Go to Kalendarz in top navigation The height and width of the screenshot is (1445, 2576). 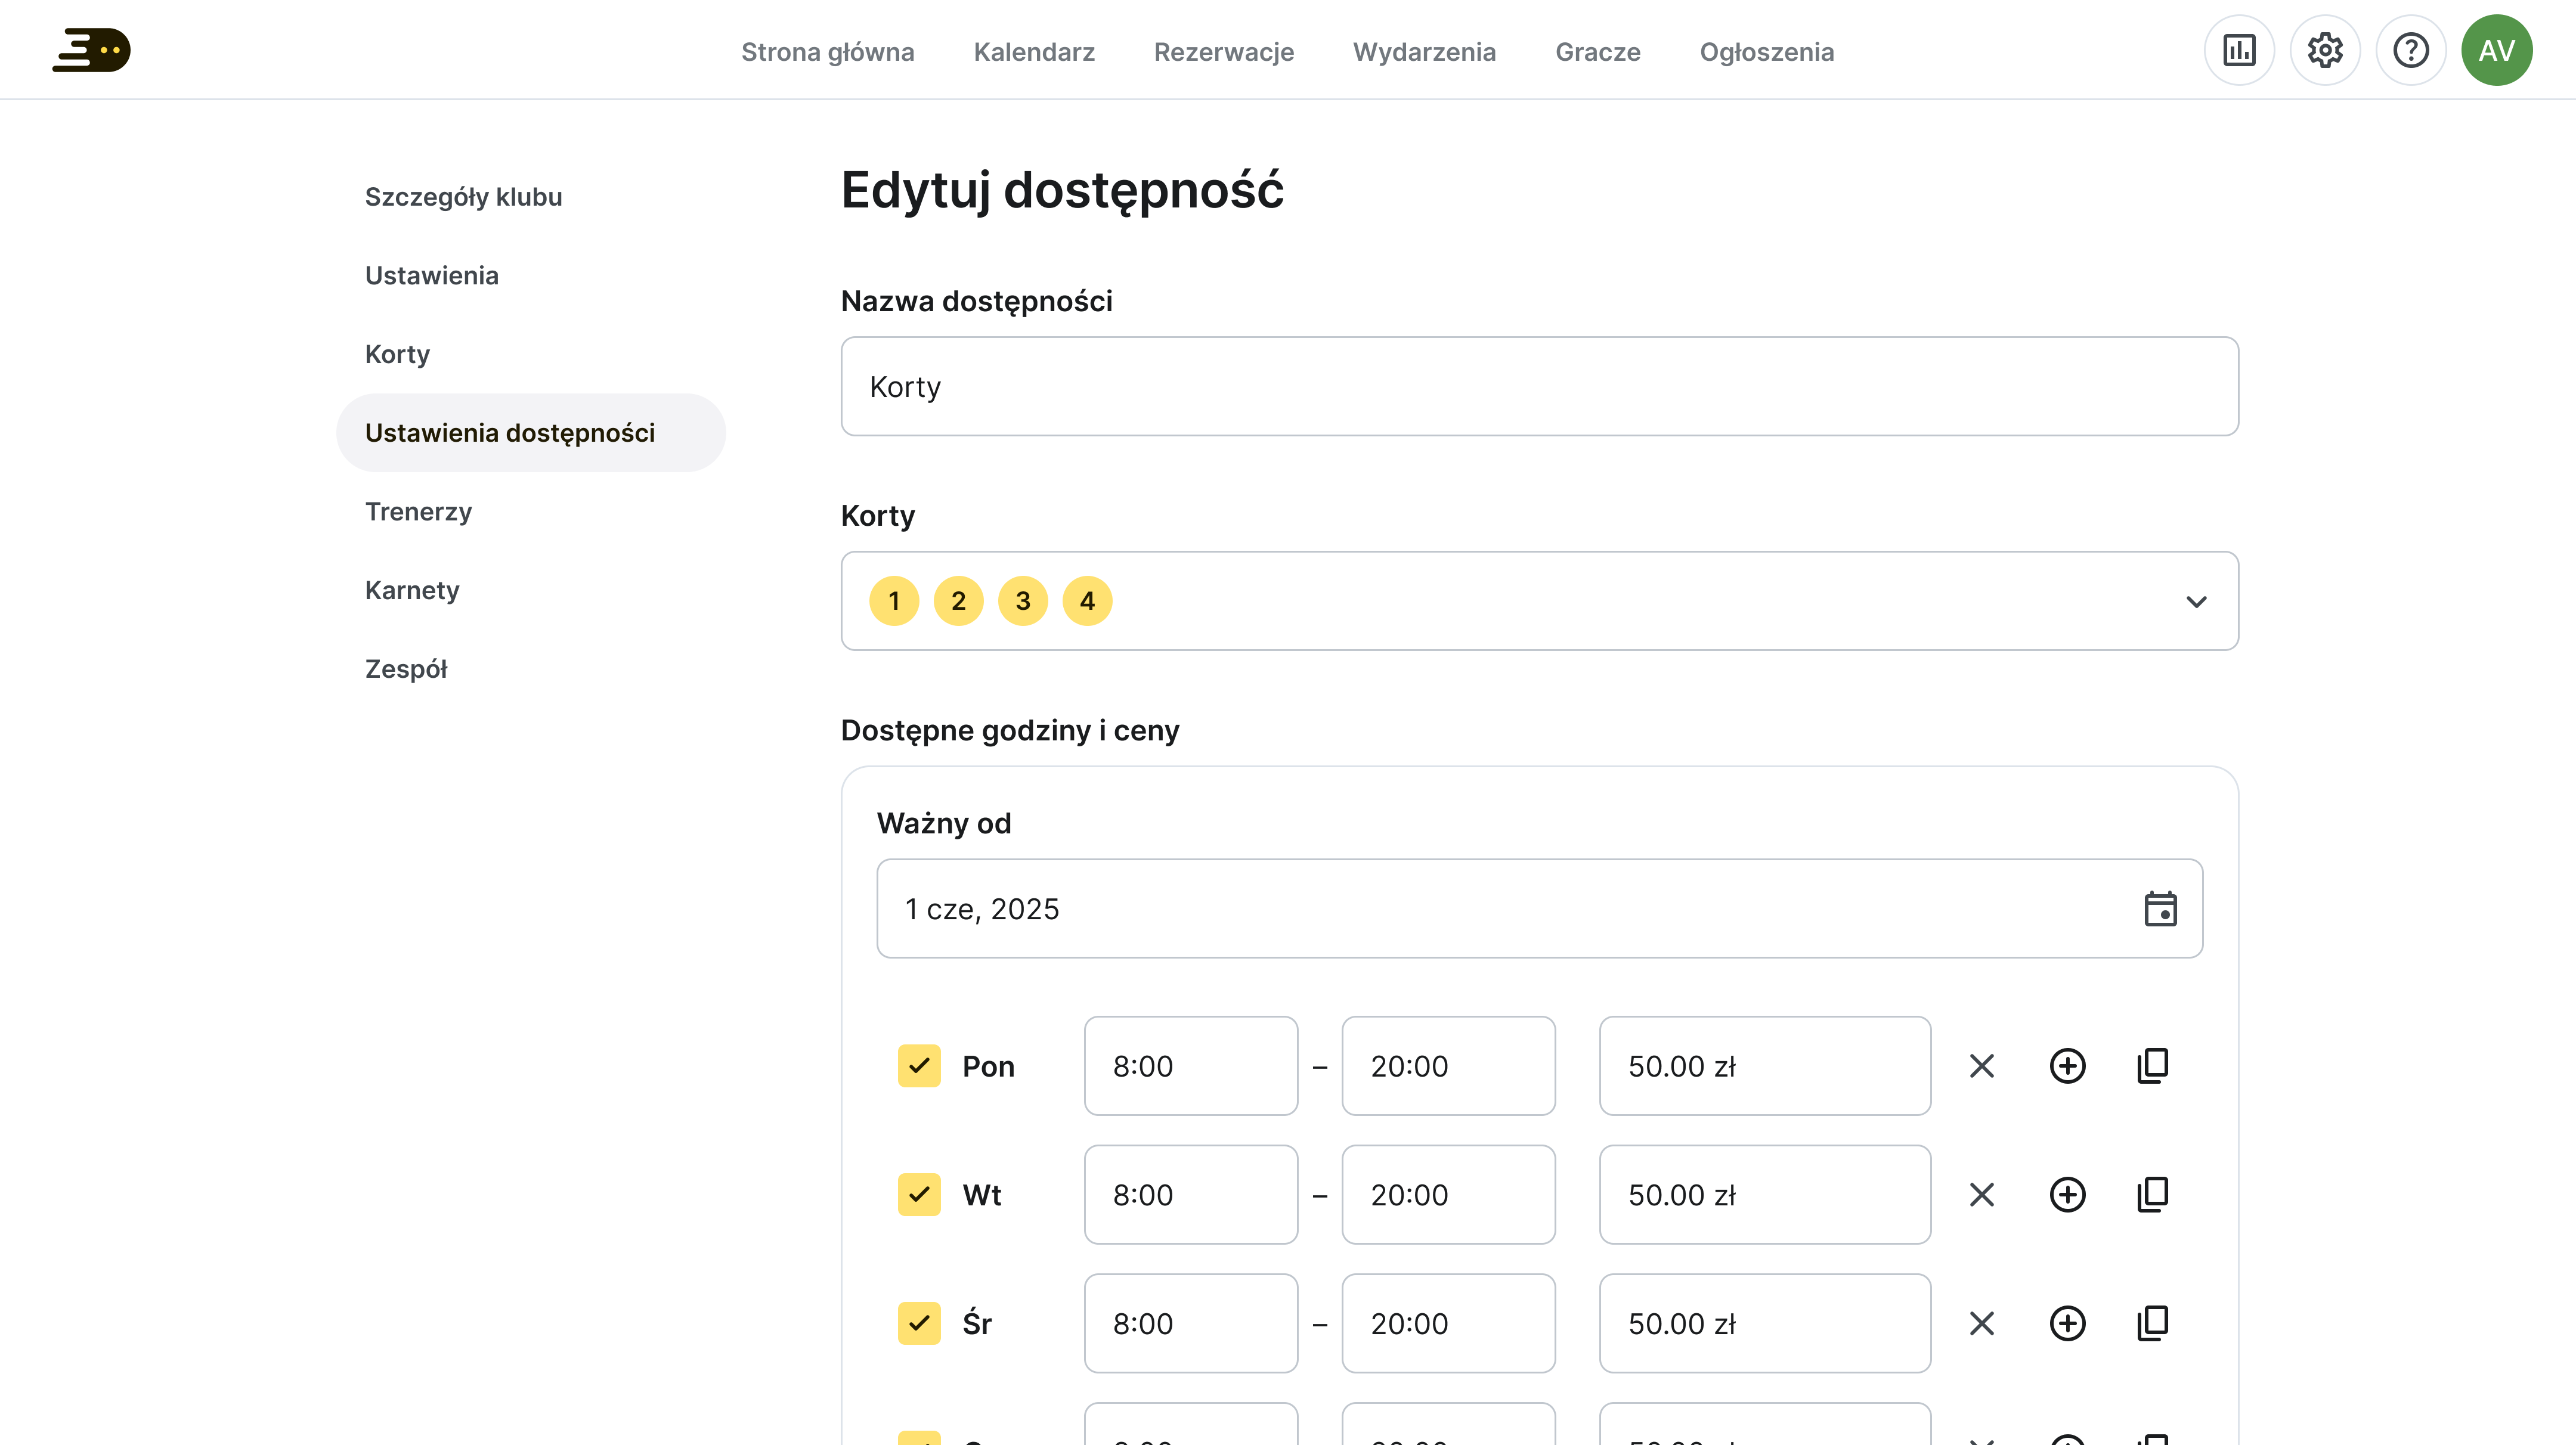tap(1034, 52)
